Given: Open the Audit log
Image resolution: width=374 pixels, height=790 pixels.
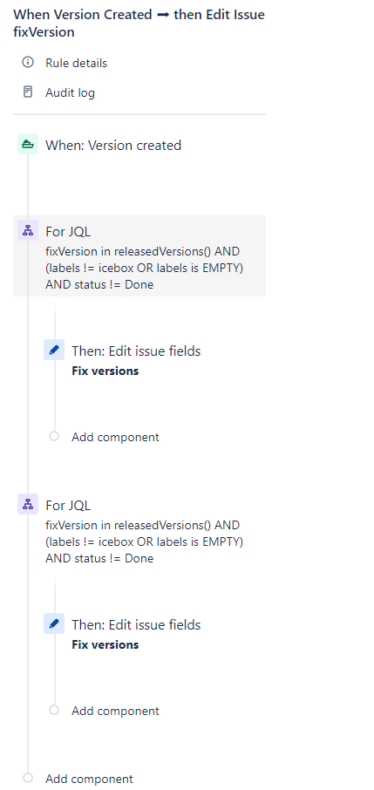Looking at the screenshot, I should [70, 92].
